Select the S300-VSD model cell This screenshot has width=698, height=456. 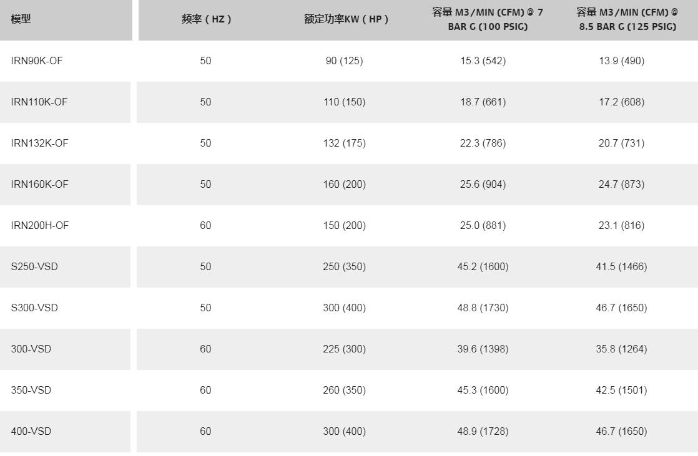click(x=34, y=308)
